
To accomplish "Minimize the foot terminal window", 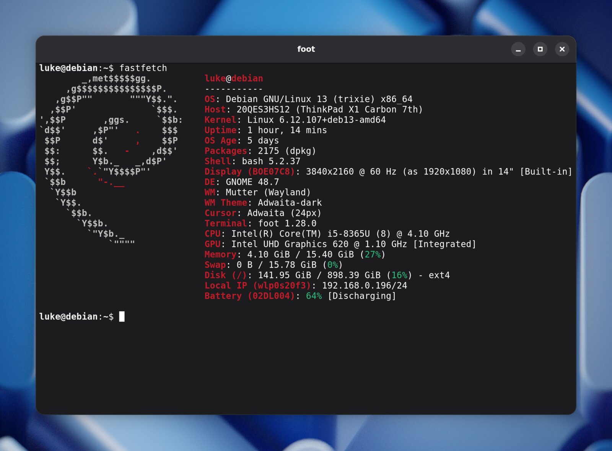I will point(518,49).
